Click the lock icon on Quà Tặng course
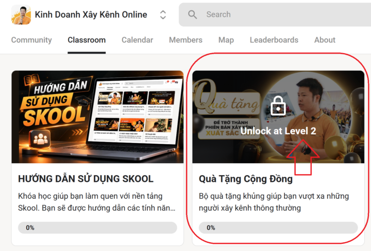The image size is (371, 251). [x=278, y=106]
